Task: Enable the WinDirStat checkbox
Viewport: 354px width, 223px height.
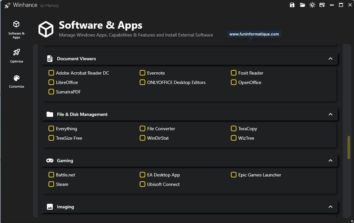Action: [x=142, y=138]
